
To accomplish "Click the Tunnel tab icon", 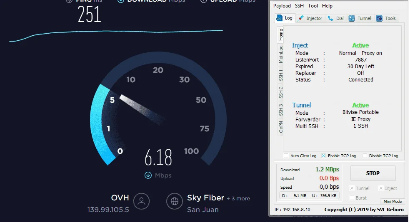I will coord(352,18).
